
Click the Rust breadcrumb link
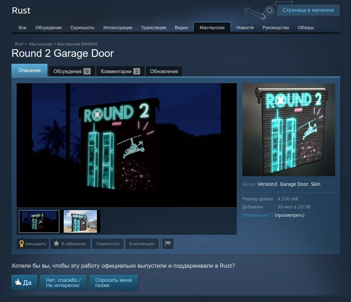click(x=19, y=44)
